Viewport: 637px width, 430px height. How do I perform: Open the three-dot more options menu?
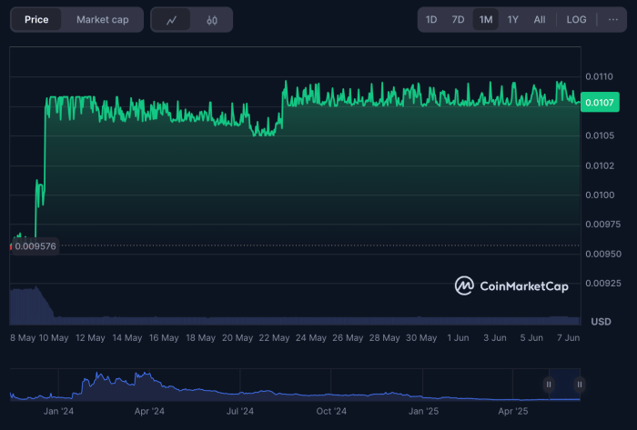point(612,20)
